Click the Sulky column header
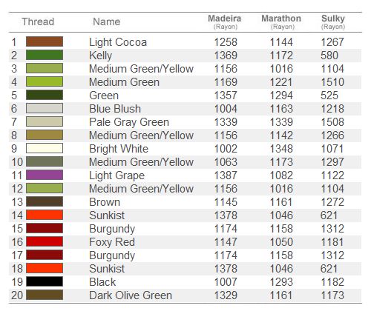 coord(333,22)
